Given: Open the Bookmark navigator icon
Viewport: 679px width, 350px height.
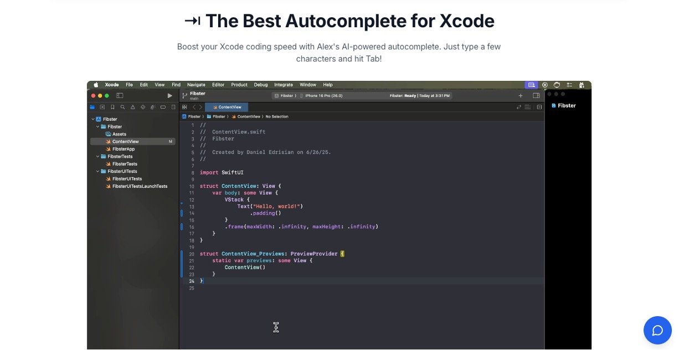Looking at the screenshot, I should coord(112,107).
